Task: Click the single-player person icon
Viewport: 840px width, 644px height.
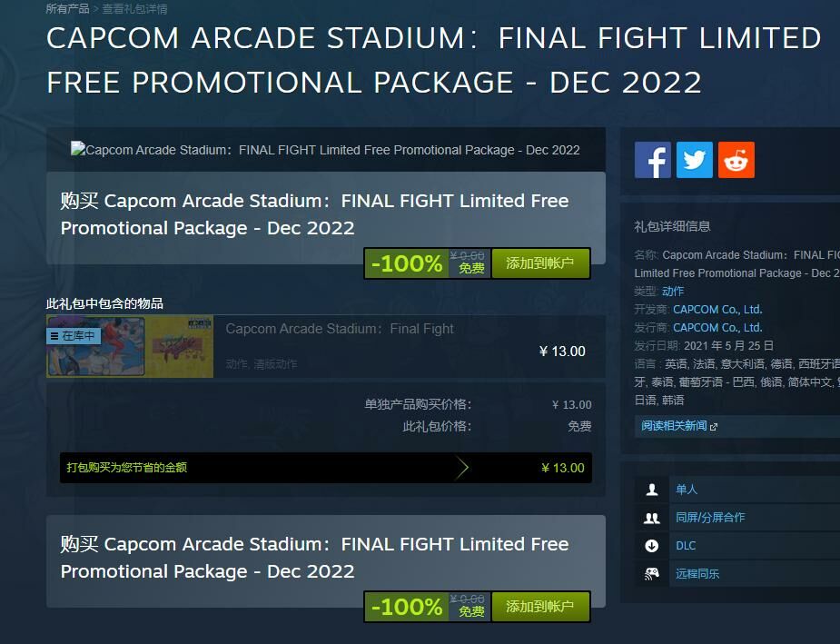Action: coord(651,490)
